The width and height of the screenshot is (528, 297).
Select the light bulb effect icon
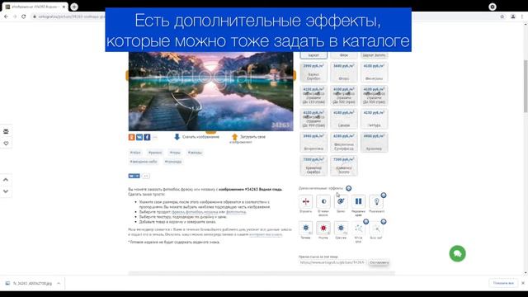[376, 201]
